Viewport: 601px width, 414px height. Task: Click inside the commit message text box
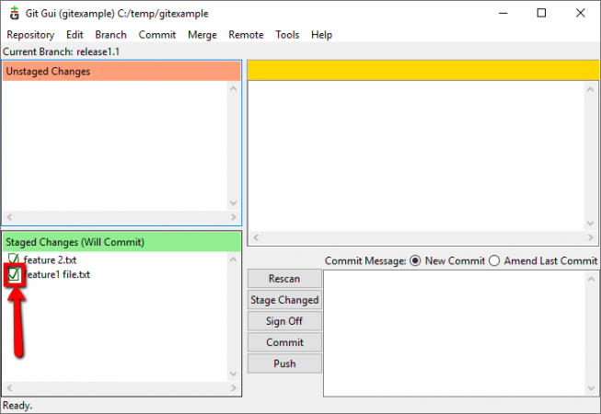456,331
